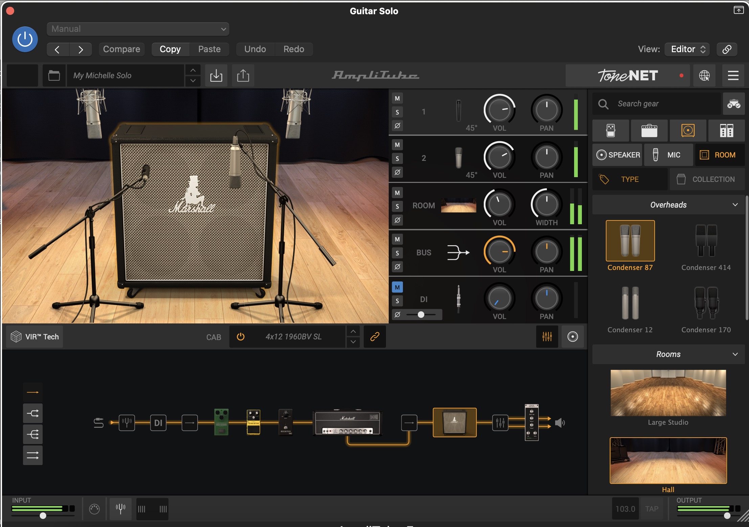Click the DI block in signal chain
Viewport: 749px width, 527px height.
(158, 423)
